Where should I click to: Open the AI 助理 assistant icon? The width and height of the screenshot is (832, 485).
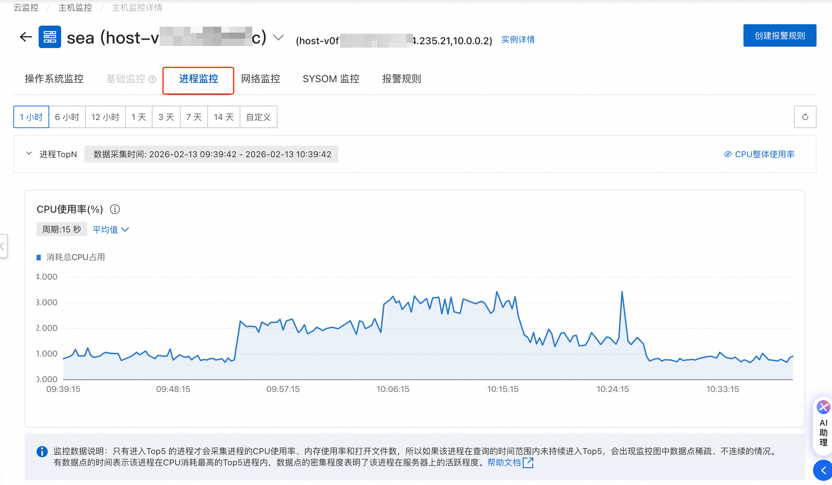[x=823, y=407]
